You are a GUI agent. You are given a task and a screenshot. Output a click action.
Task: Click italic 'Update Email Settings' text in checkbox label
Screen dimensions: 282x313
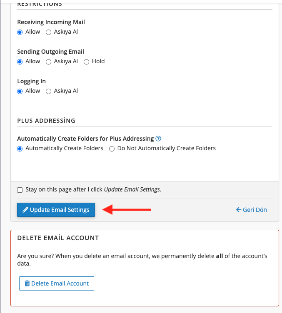point(131,189)
